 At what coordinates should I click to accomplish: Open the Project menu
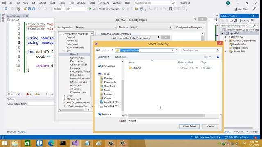click(x=42, y=3)
